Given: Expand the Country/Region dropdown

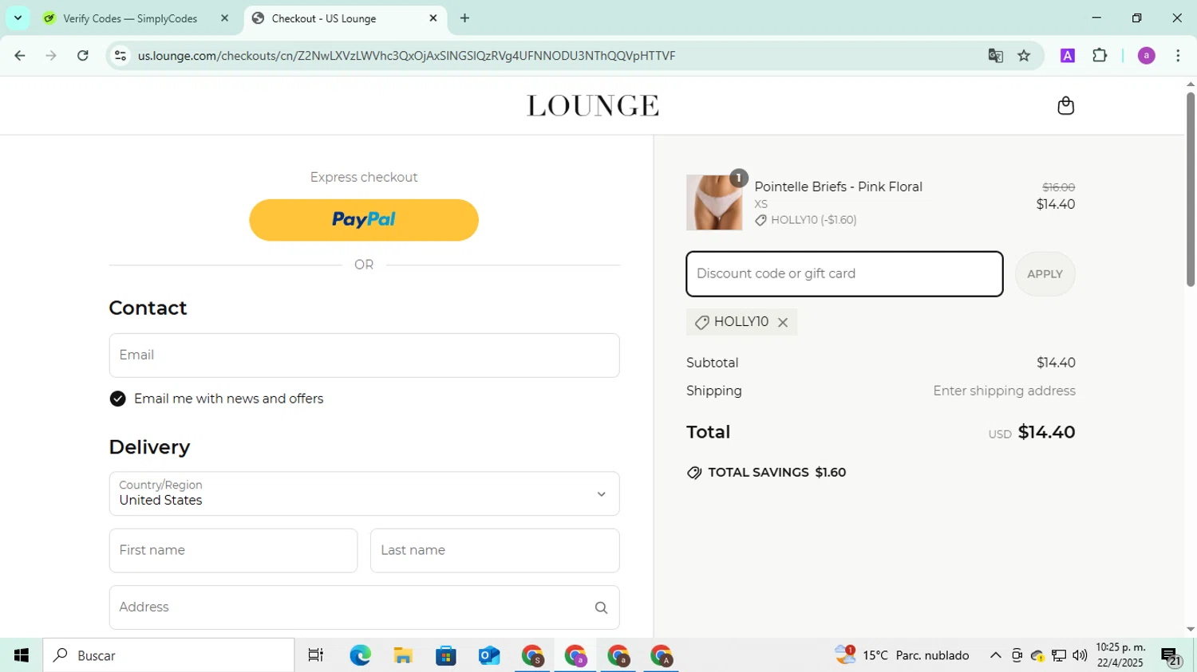Looking at the screenshot, I should pyautogui.click(x=364, y=493).
